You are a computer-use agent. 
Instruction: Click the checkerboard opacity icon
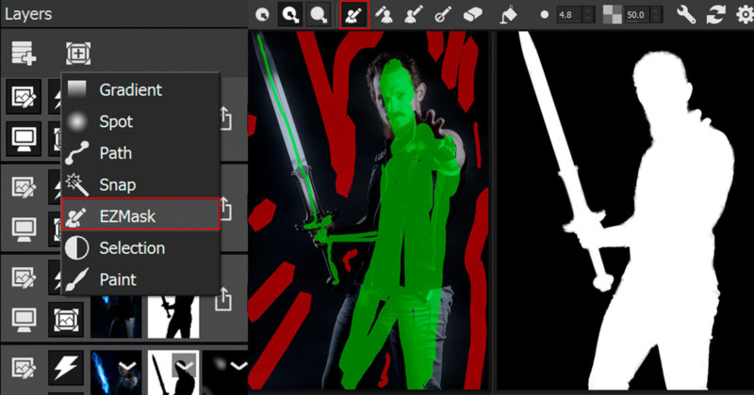tap(612, 15)
